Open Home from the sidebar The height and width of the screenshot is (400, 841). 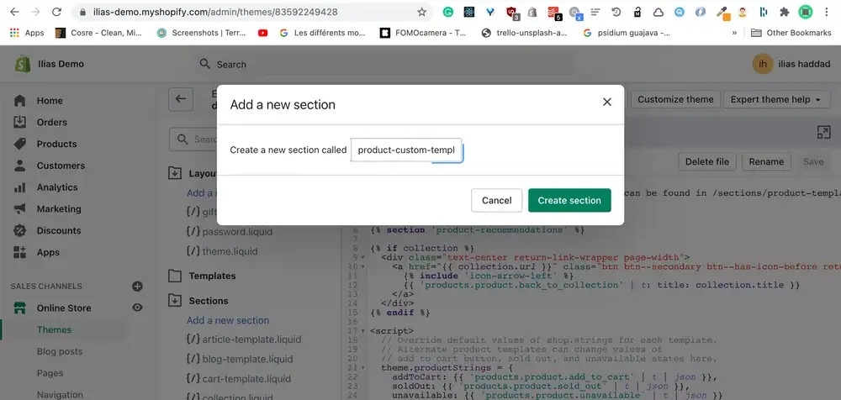click(x=50, y=101)
